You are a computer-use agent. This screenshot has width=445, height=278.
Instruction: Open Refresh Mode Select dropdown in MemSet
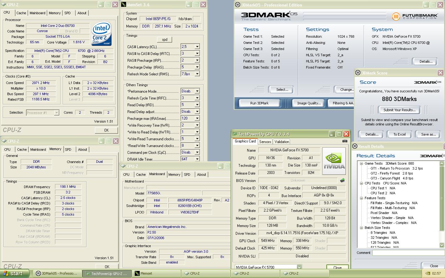tap(197, 74)
